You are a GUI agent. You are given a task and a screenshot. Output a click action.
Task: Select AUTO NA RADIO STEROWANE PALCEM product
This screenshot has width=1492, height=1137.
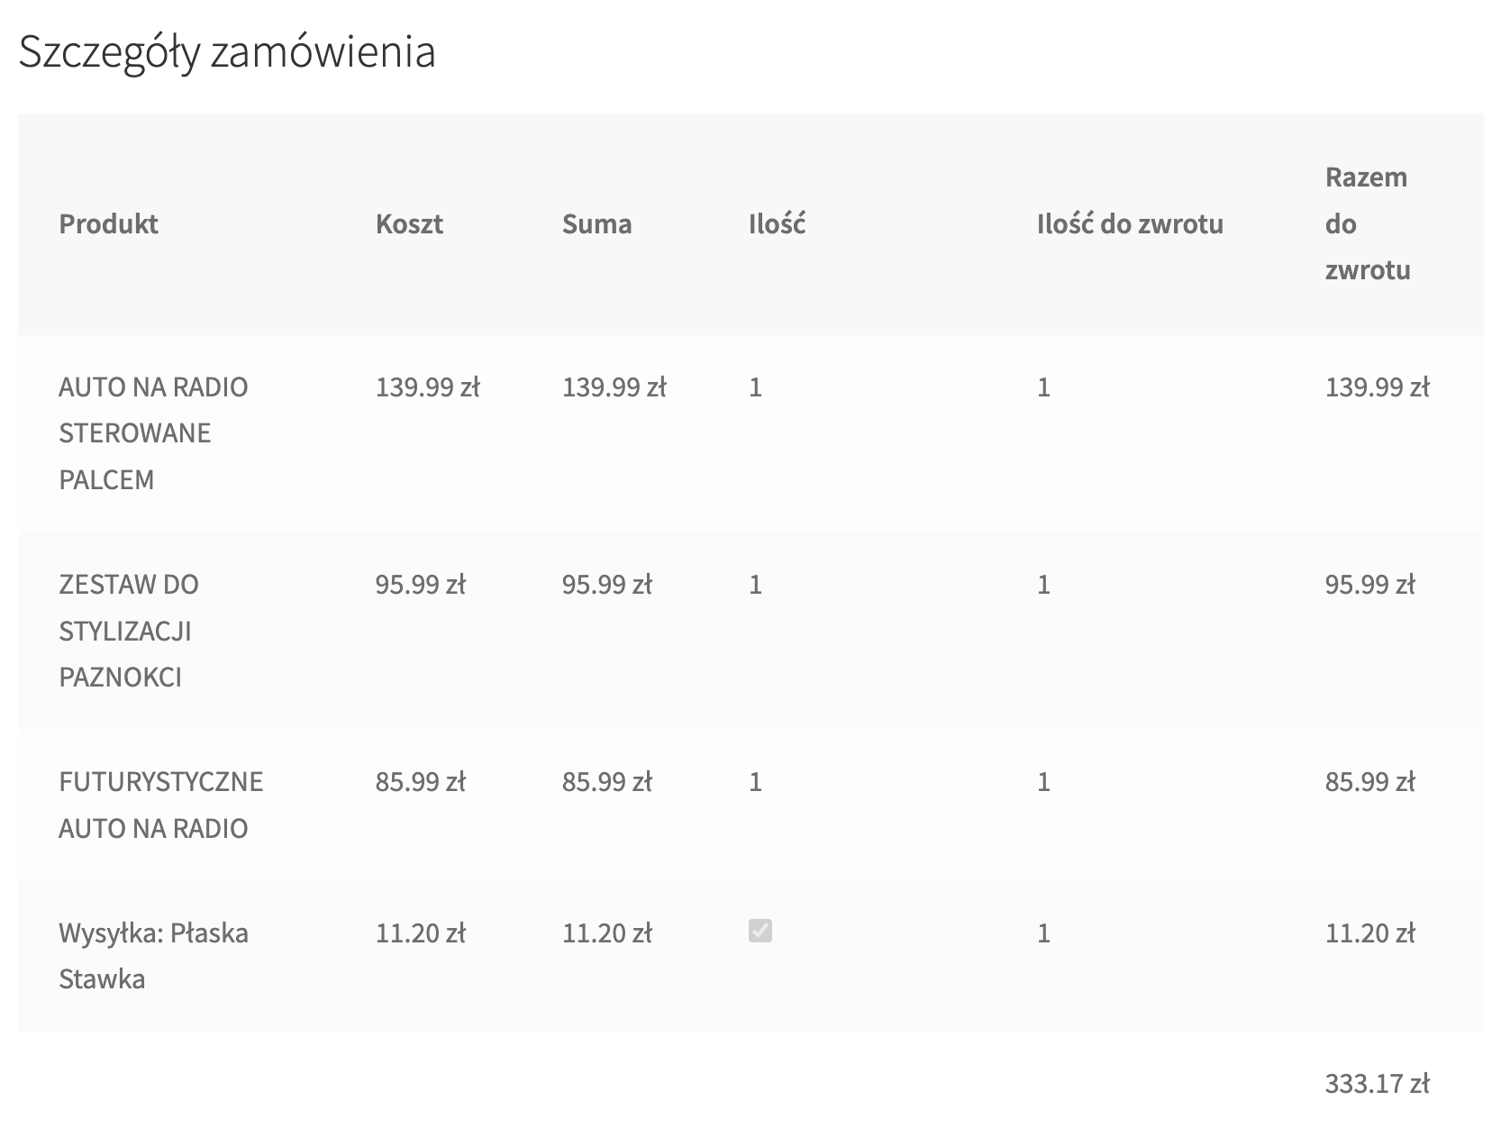[x=153, y=432]
